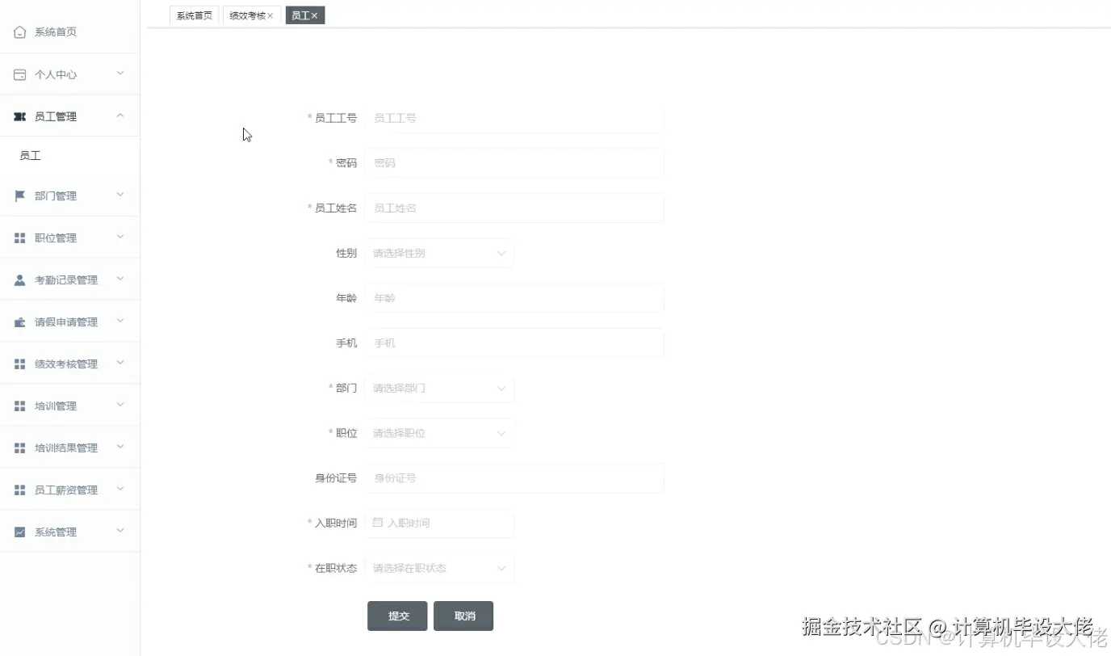Cancel the form with 取消 button
The image size is (1111, 656).
463,616
